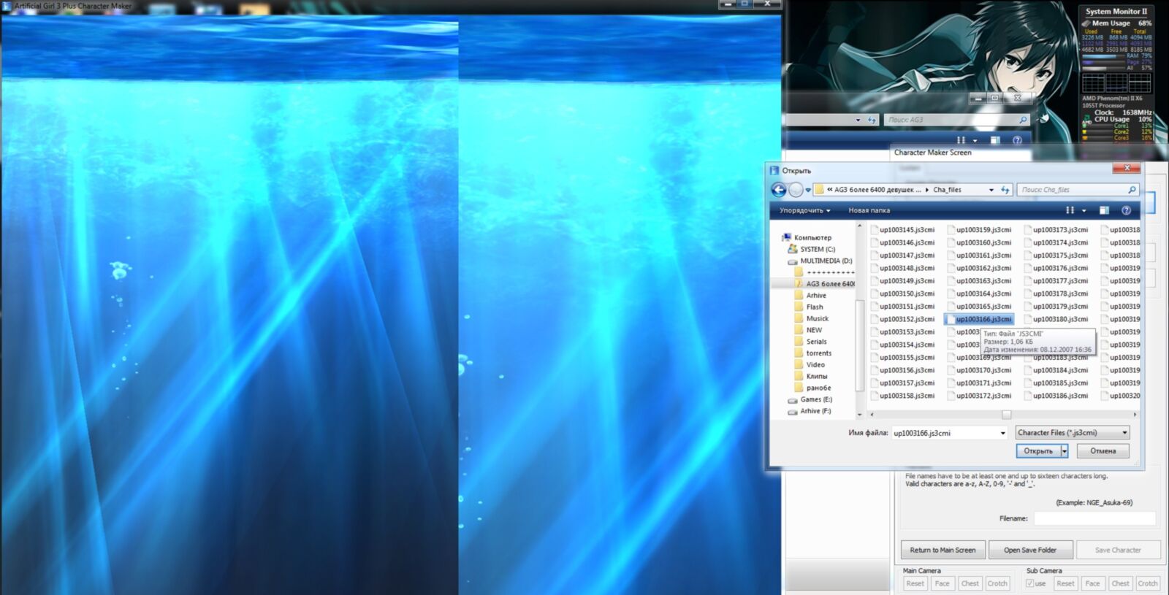Click the horizontal scrollbar thumb of file list
The image size is (1169, 595).
(x=1006, y=415)
